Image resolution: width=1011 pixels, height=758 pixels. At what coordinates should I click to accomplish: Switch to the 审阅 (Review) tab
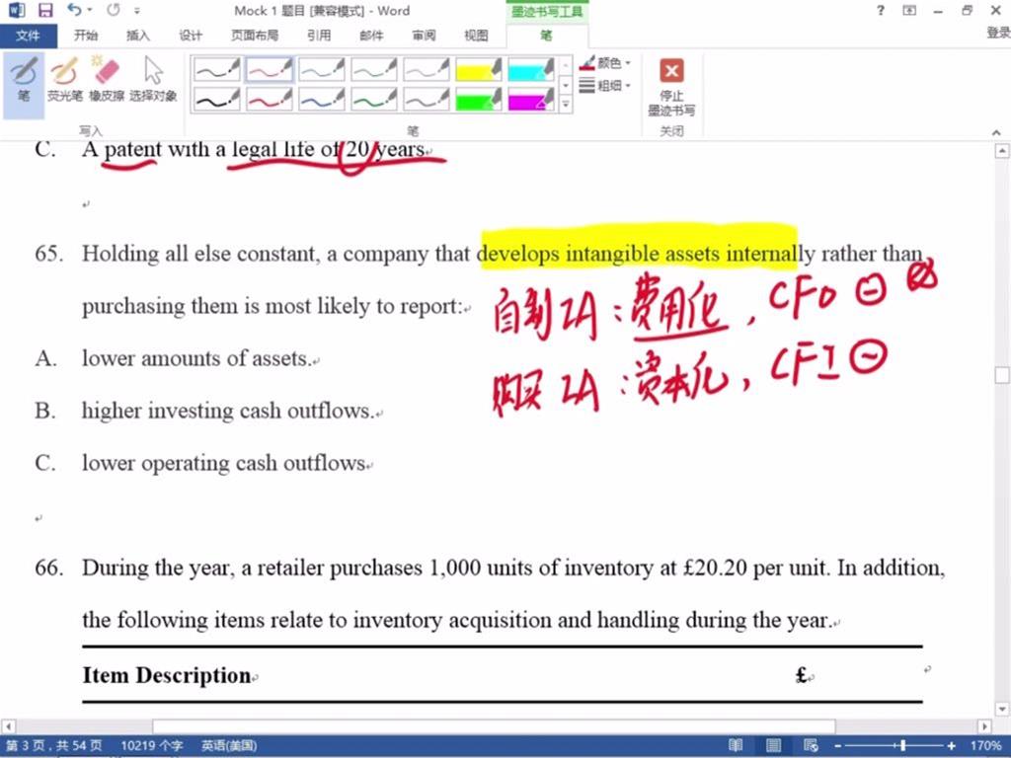tap(424, 36)
